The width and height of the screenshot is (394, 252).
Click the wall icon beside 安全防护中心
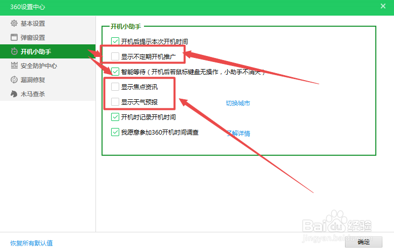click(x=14, y=66)
